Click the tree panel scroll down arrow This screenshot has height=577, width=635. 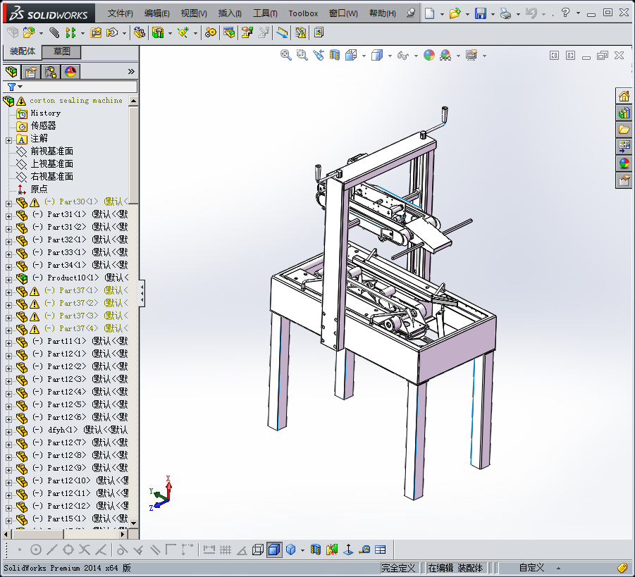tap(134, 523)
